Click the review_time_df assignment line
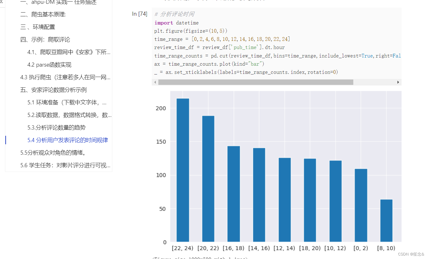429x259 pixels. 220,47
